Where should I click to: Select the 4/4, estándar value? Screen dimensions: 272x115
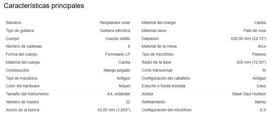pyautogui.click(x=119, y=94)
